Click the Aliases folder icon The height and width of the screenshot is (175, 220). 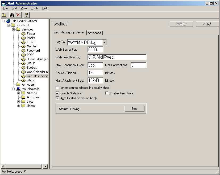pos(23,93)
